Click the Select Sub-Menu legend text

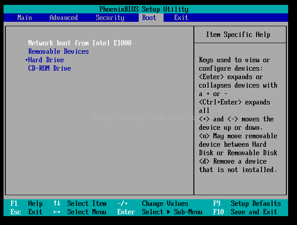[172, 212]
